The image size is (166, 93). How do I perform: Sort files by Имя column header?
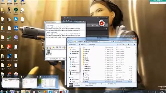tap(84, 47)
